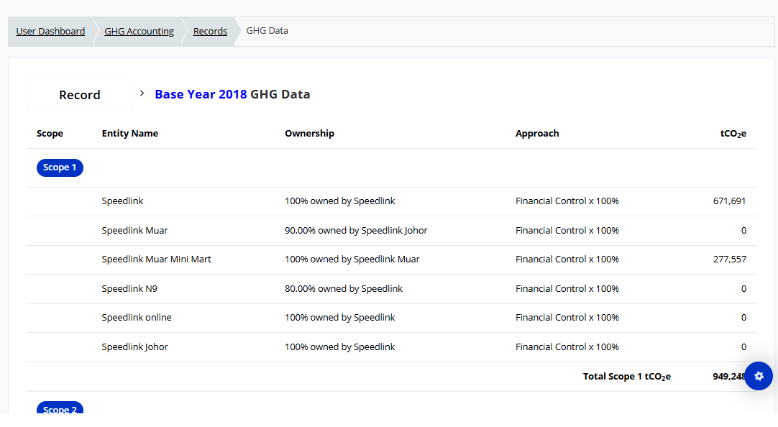Select the Speedlink N9 entity

click(x=129, y=289)
